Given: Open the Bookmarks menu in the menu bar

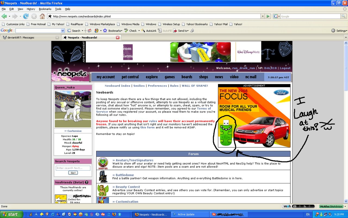Looking at the screenshot, I should [x=45, y=9].
